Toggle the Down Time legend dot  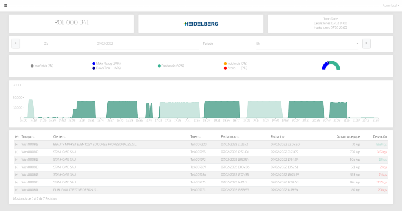click(93, 68)
